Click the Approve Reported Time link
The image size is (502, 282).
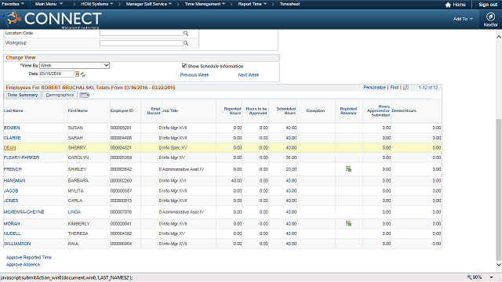pyautogui.click(x=29, y=258)
